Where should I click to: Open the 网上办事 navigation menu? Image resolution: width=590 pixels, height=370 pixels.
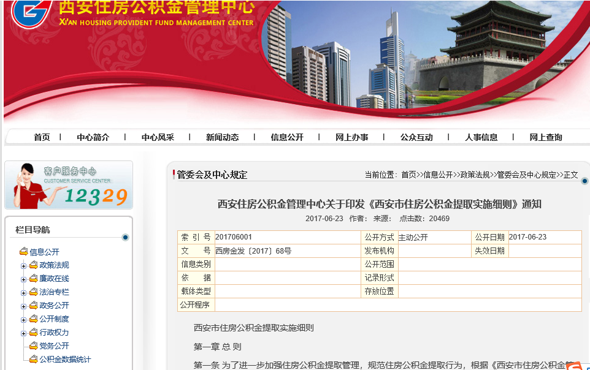pos(351,137)
